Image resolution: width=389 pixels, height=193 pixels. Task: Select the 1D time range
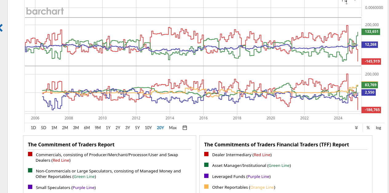coord(34,128)
